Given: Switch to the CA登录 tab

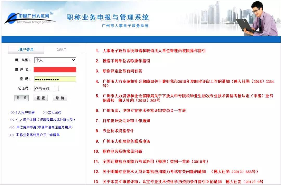Looking at the screenshot, I should pyautogui.click(x=61, y=50).
